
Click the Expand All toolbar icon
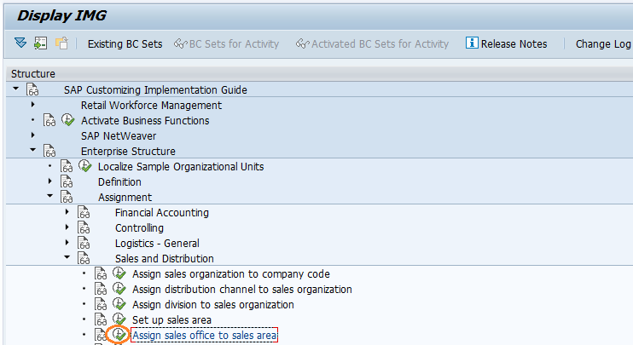tap(20, 43)
